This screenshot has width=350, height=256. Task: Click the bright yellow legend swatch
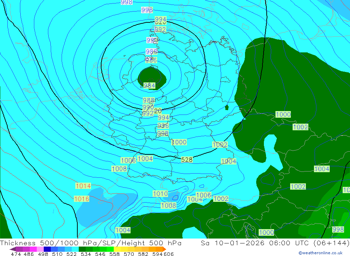tap(117, 249)
